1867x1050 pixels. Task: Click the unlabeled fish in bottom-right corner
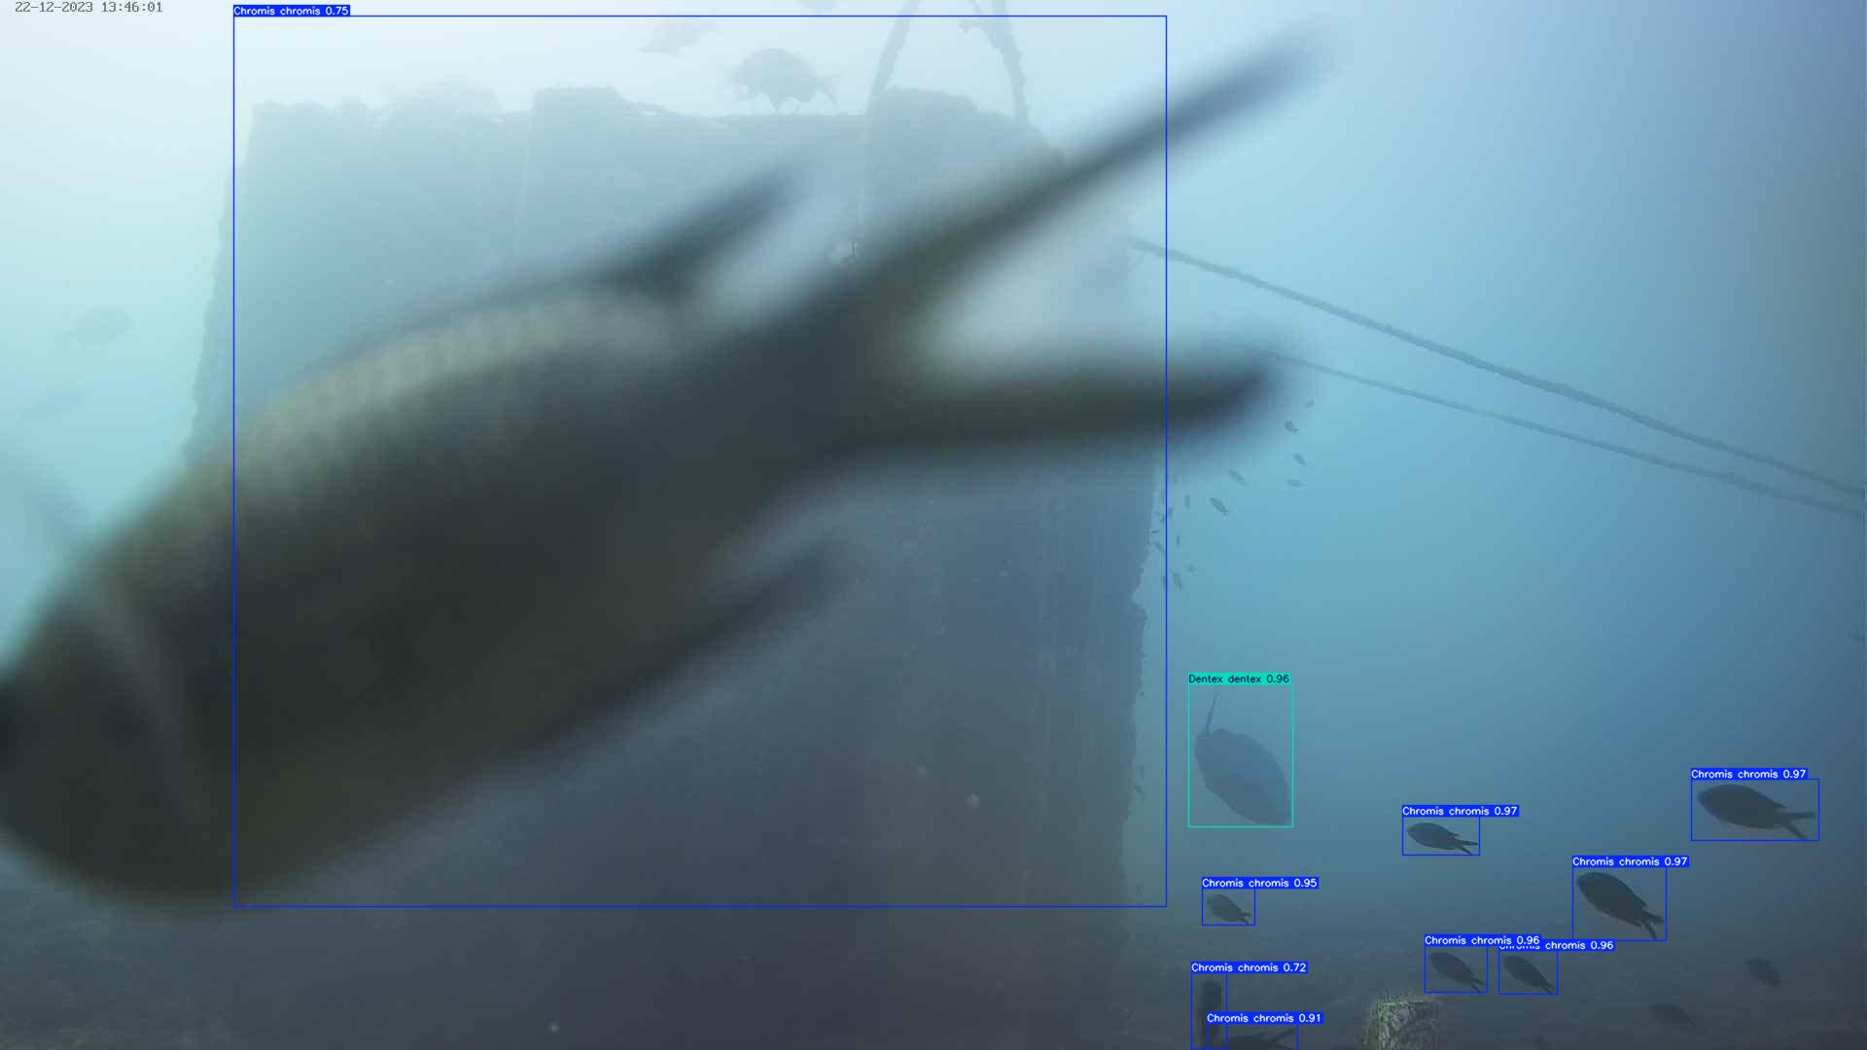1762,970
